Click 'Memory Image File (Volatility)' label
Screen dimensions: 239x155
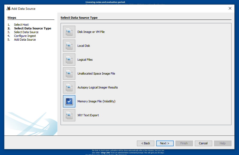tap(96, 101)
